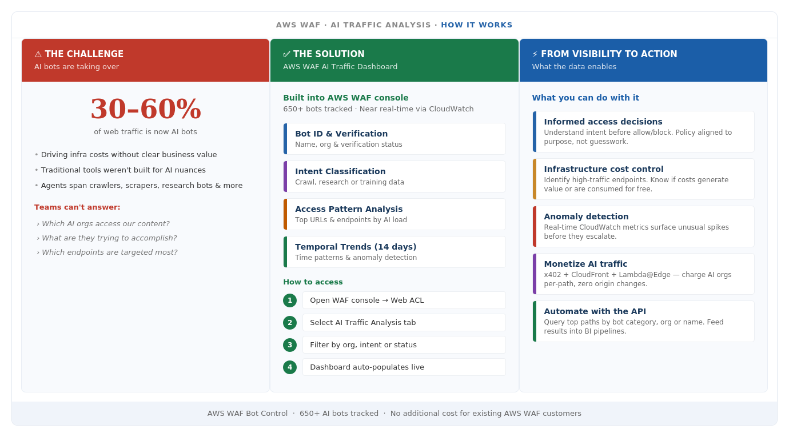Image resolution: width=789 pixels, height=437 pixels.
Task: Click the AWS WAF text in the top title
Action: coord(298,25)
